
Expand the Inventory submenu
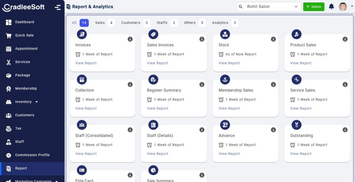click(x=37, y=102)
